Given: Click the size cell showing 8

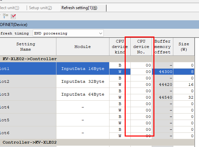Looking at the screenshot, I should 184,72.
